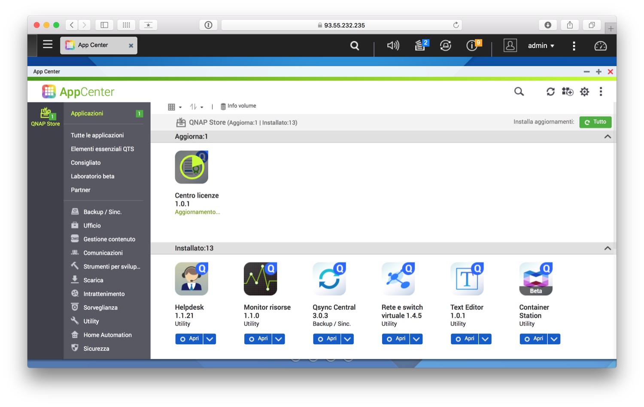Expand Qsync Central Apri dropdown arrow
644x407 pixels.
click(347, 339)
